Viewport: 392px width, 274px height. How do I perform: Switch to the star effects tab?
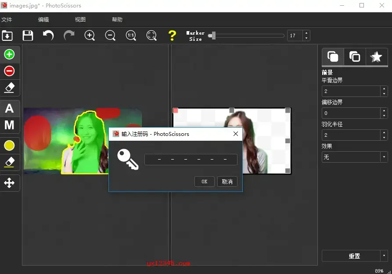coord(376,57)
